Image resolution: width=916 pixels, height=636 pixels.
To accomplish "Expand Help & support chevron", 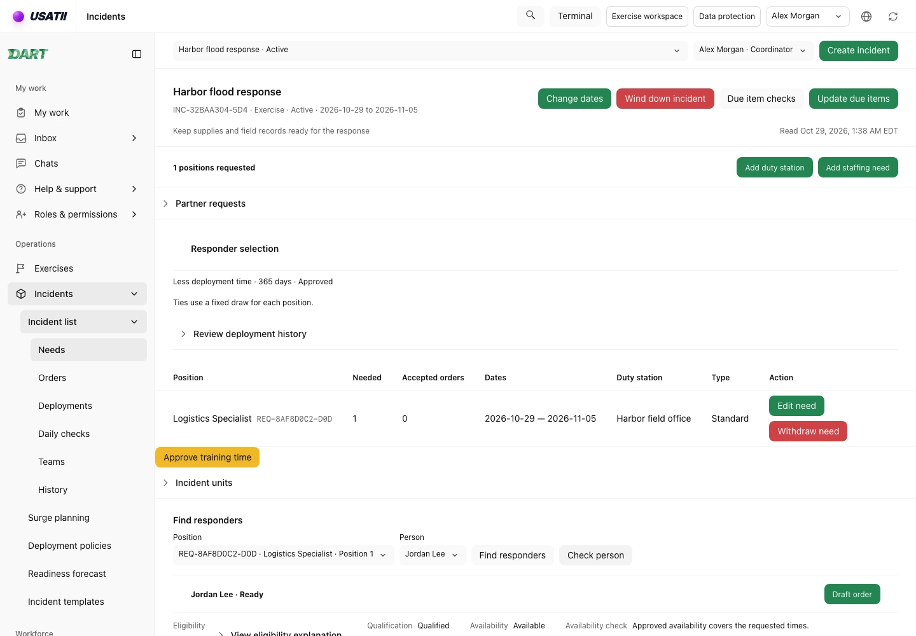I will (134, 189).
